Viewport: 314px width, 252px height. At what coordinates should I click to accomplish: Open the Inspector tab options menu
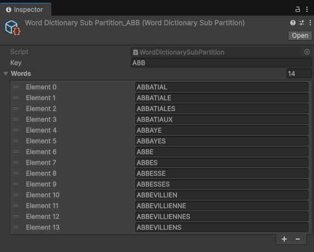[307, 9]
